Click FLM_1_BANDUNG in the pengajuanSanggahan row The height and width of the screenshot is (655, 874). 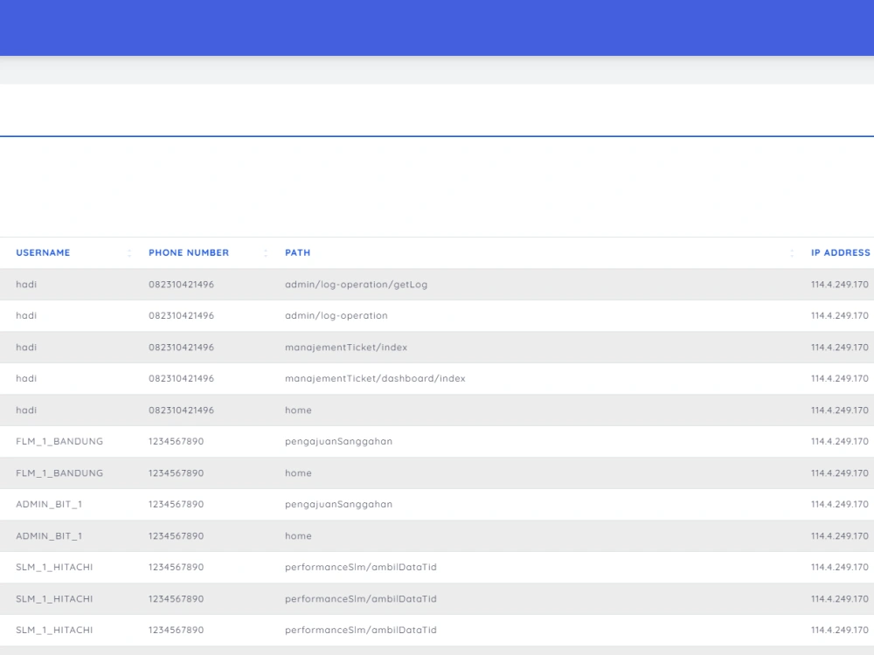click(59, 442)
